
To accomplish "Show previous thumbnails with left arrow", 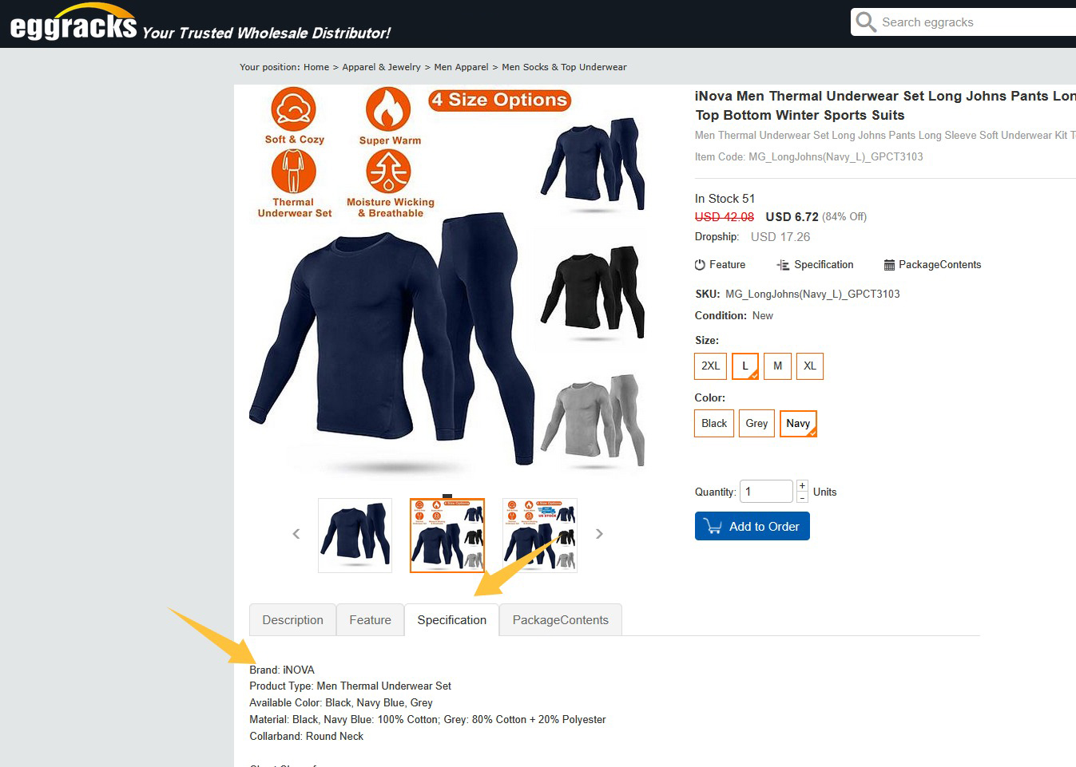I will point(296,534).
